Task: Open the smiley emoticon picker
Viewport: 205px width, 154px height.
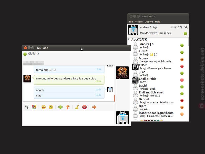Action: click(44, 107)
